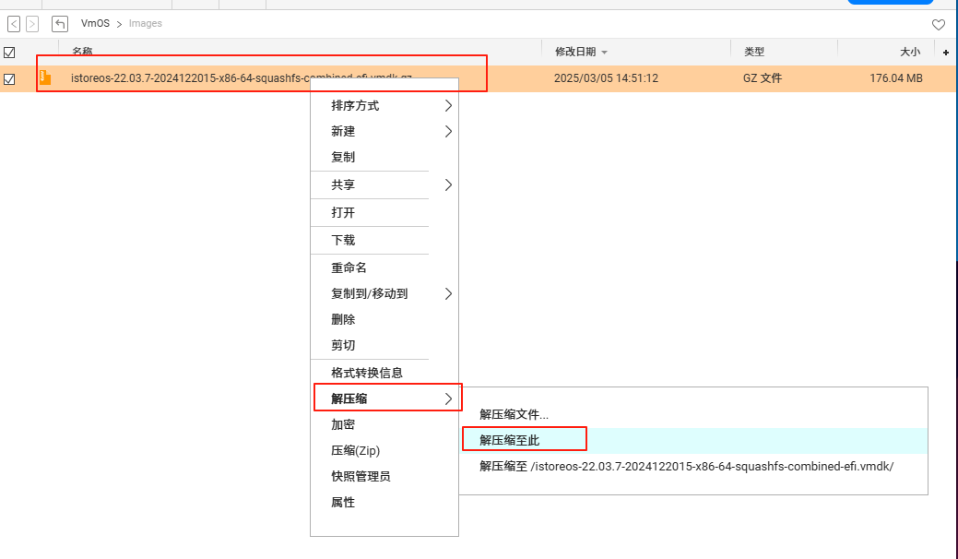Open 格式转换信息 from context menu
This screenshot has width=958, height=559.
click(384, 373)
